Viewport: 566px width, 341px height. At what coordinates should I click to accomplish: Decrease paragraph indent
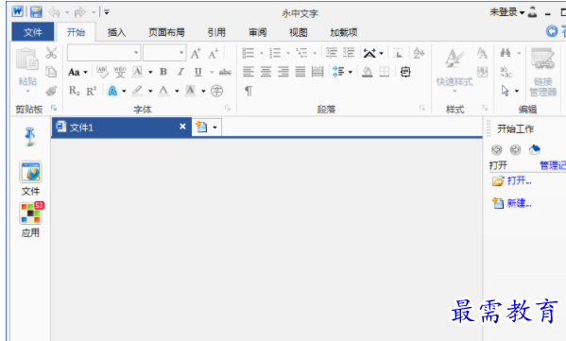332,53
